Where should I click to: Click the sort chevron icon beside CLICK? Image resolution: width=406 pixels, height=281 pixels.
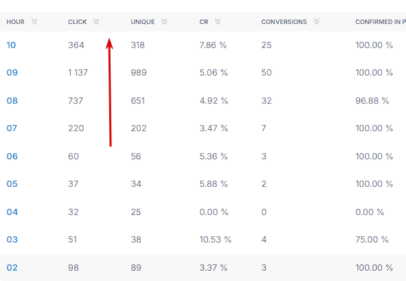pyautogui.click(x=96, y=21)
